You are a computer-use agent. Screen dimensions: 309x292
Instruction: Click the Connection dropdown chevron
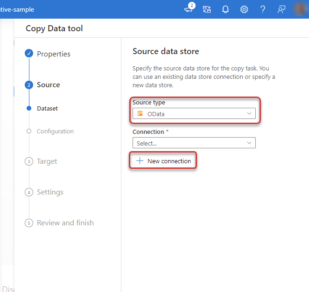tap(249, 143)
